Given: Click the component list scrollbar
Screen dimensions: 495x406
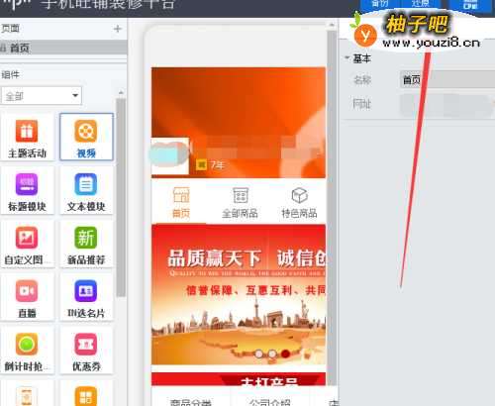Looking at the screenshot, I should [x=121, y=197].
